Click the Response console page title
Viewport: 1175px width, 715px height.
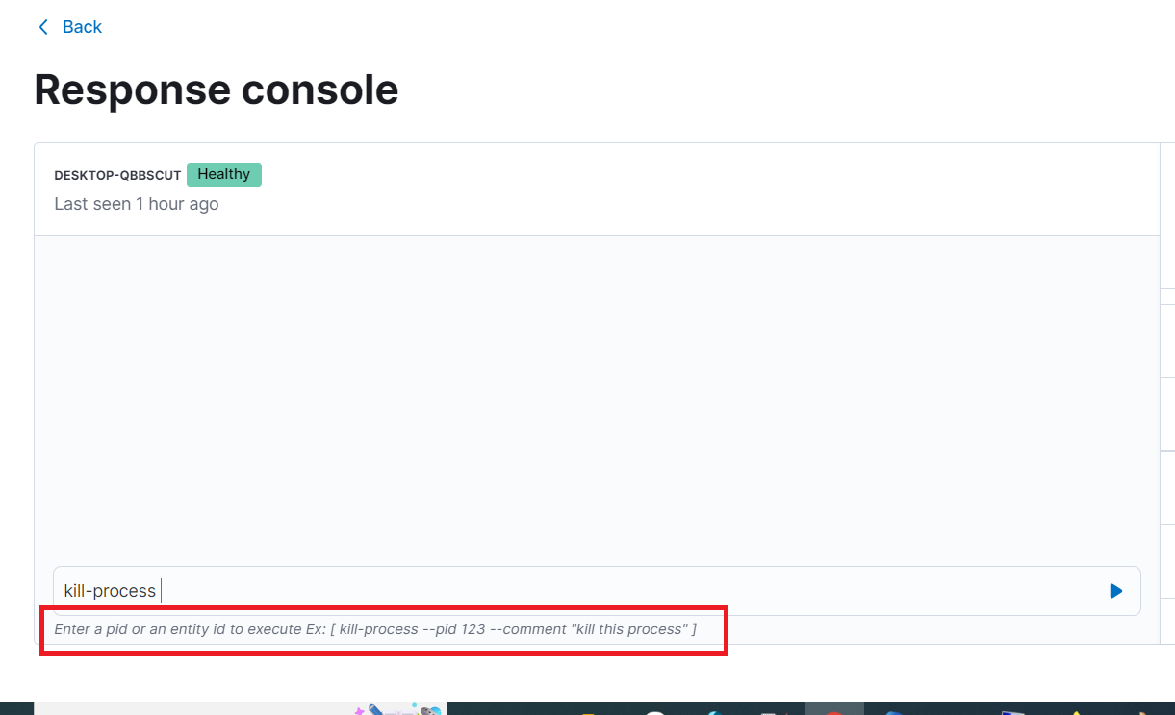click(x=216, y=89)
